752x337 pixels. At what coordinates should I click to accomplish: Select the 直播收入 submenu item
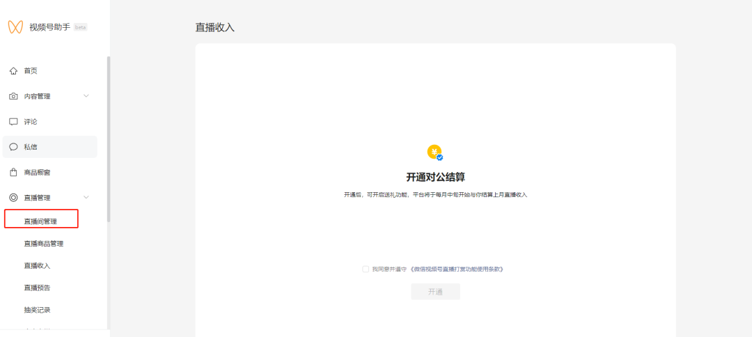point(37,265)
